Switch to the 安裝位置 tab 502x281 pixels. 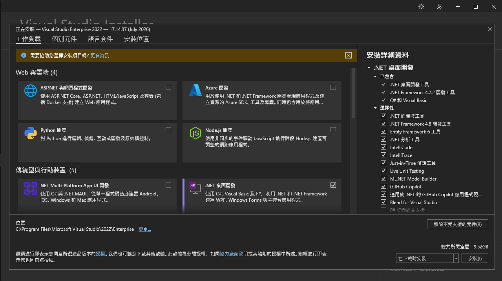137,39
